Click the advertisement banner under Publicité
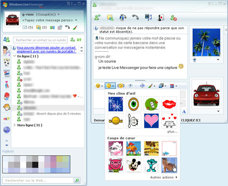Image resolution: width=228 pixels, height=186 pixels. coord(36,164)
